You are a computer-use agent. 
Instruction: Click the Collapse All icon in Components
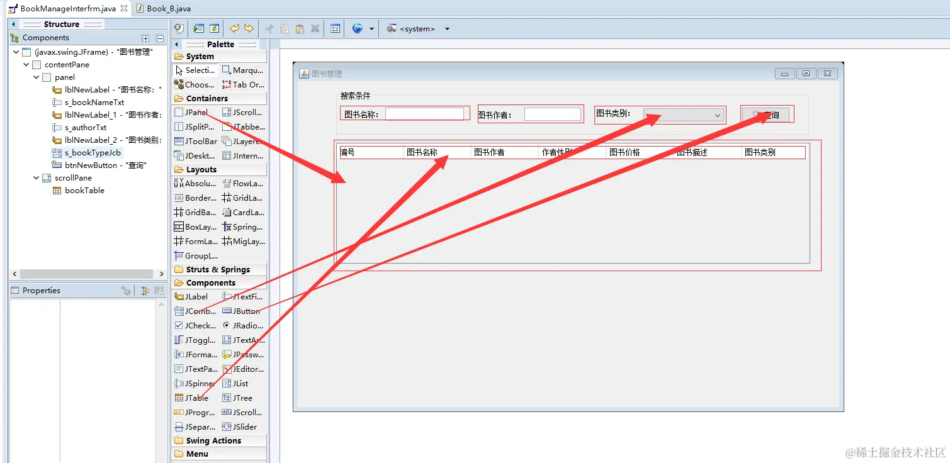160,38
